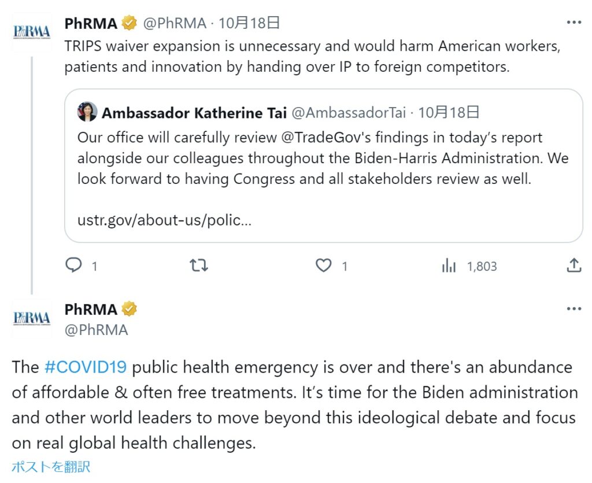Viewport: 592px width, 483px height.
Task: Open view analytics bar chart icon
Action: [x=449, y=266]
